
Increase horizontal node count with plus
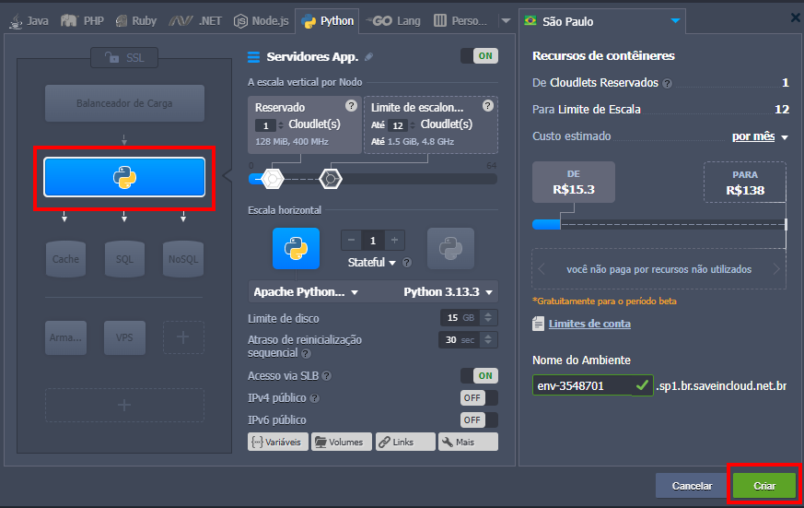click(x=394, y=240)
